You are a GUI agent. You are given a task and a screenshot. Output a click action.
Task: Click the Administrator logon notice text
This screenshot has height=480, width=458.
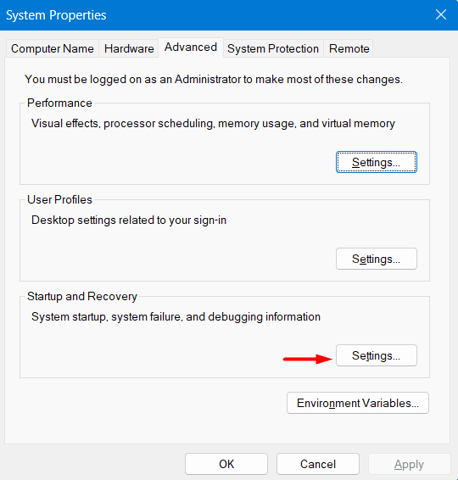214,79
